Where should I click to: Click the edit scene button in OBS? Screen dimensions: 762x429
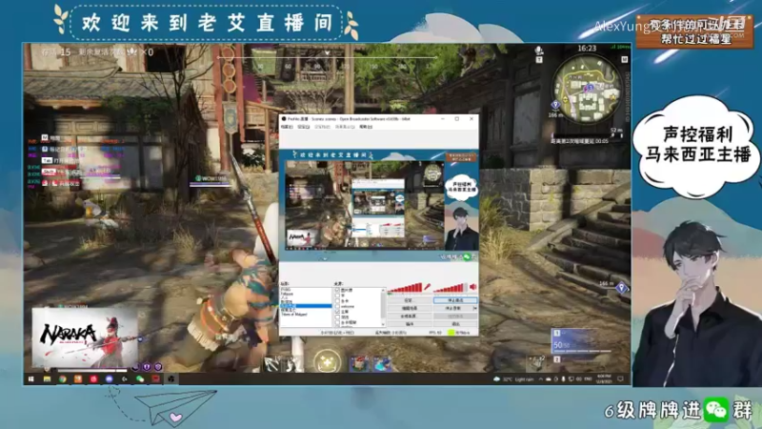pos(409,308)
